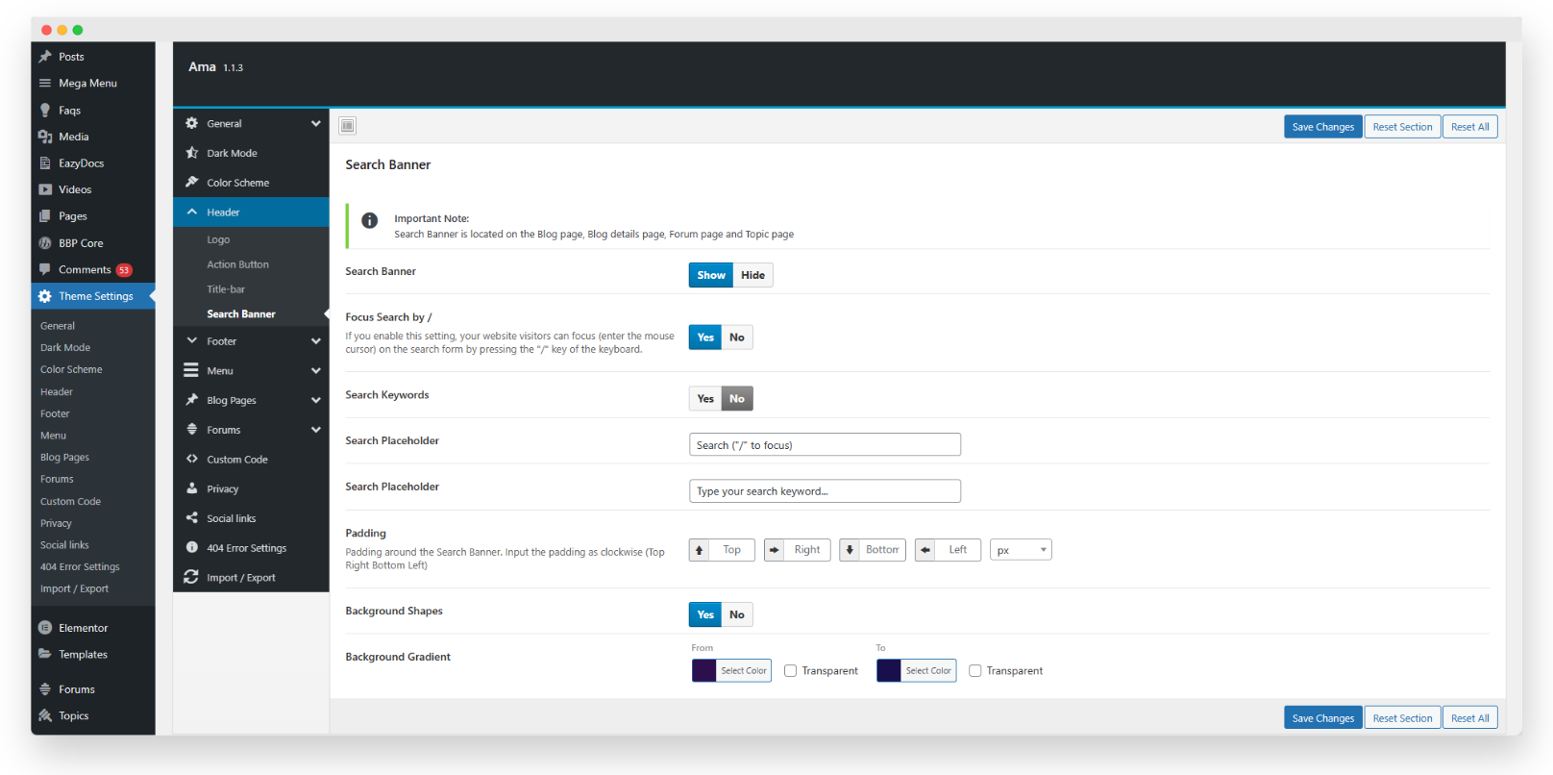
Task: Open the Logo submenu item
Action: (218, 239)
